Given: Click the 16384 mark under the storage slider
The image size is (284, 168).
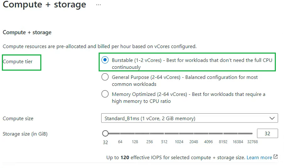Looking at the screenshot, I should click(x=238, y=142).
